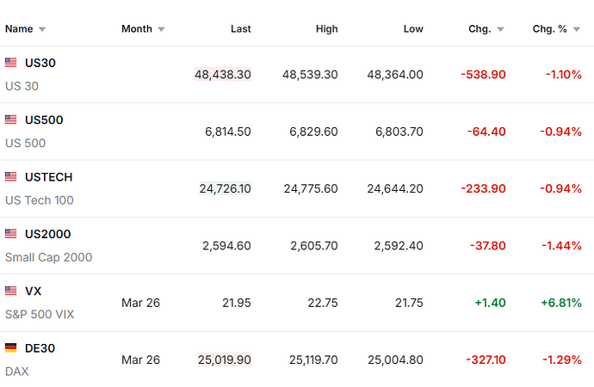Image resolution: width=594 pixels, height=387 pixels.
Task: Click US500 last price 6,814.50
Action: tap(228, 132)
